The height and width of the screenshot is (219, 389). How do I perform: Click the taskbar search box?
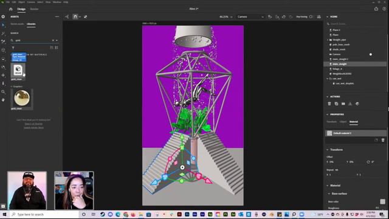tap(44, 214)
